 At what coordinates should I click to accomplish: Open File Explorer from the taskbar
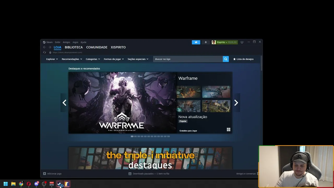pyautogui.click(x=13, y=184)
